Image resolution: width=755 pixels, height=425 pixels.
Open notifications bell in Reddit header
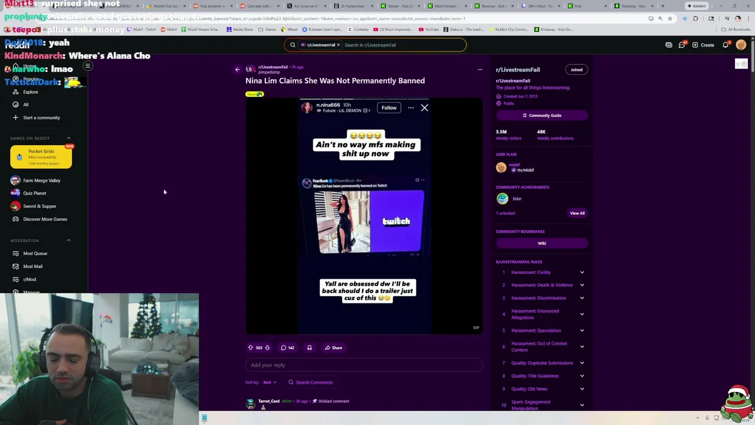click(726, 45)
